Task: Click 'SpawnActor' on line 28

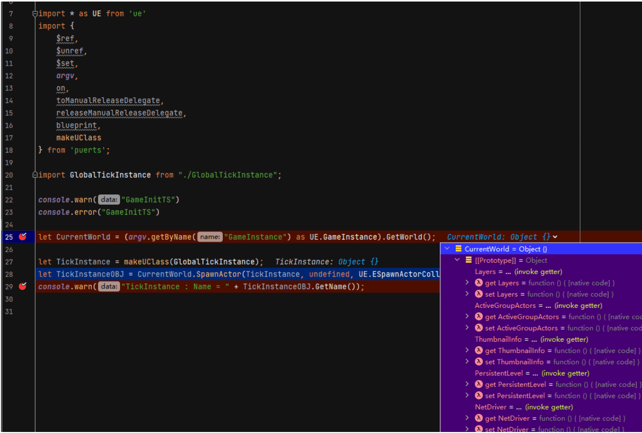Action: (219, 274)
